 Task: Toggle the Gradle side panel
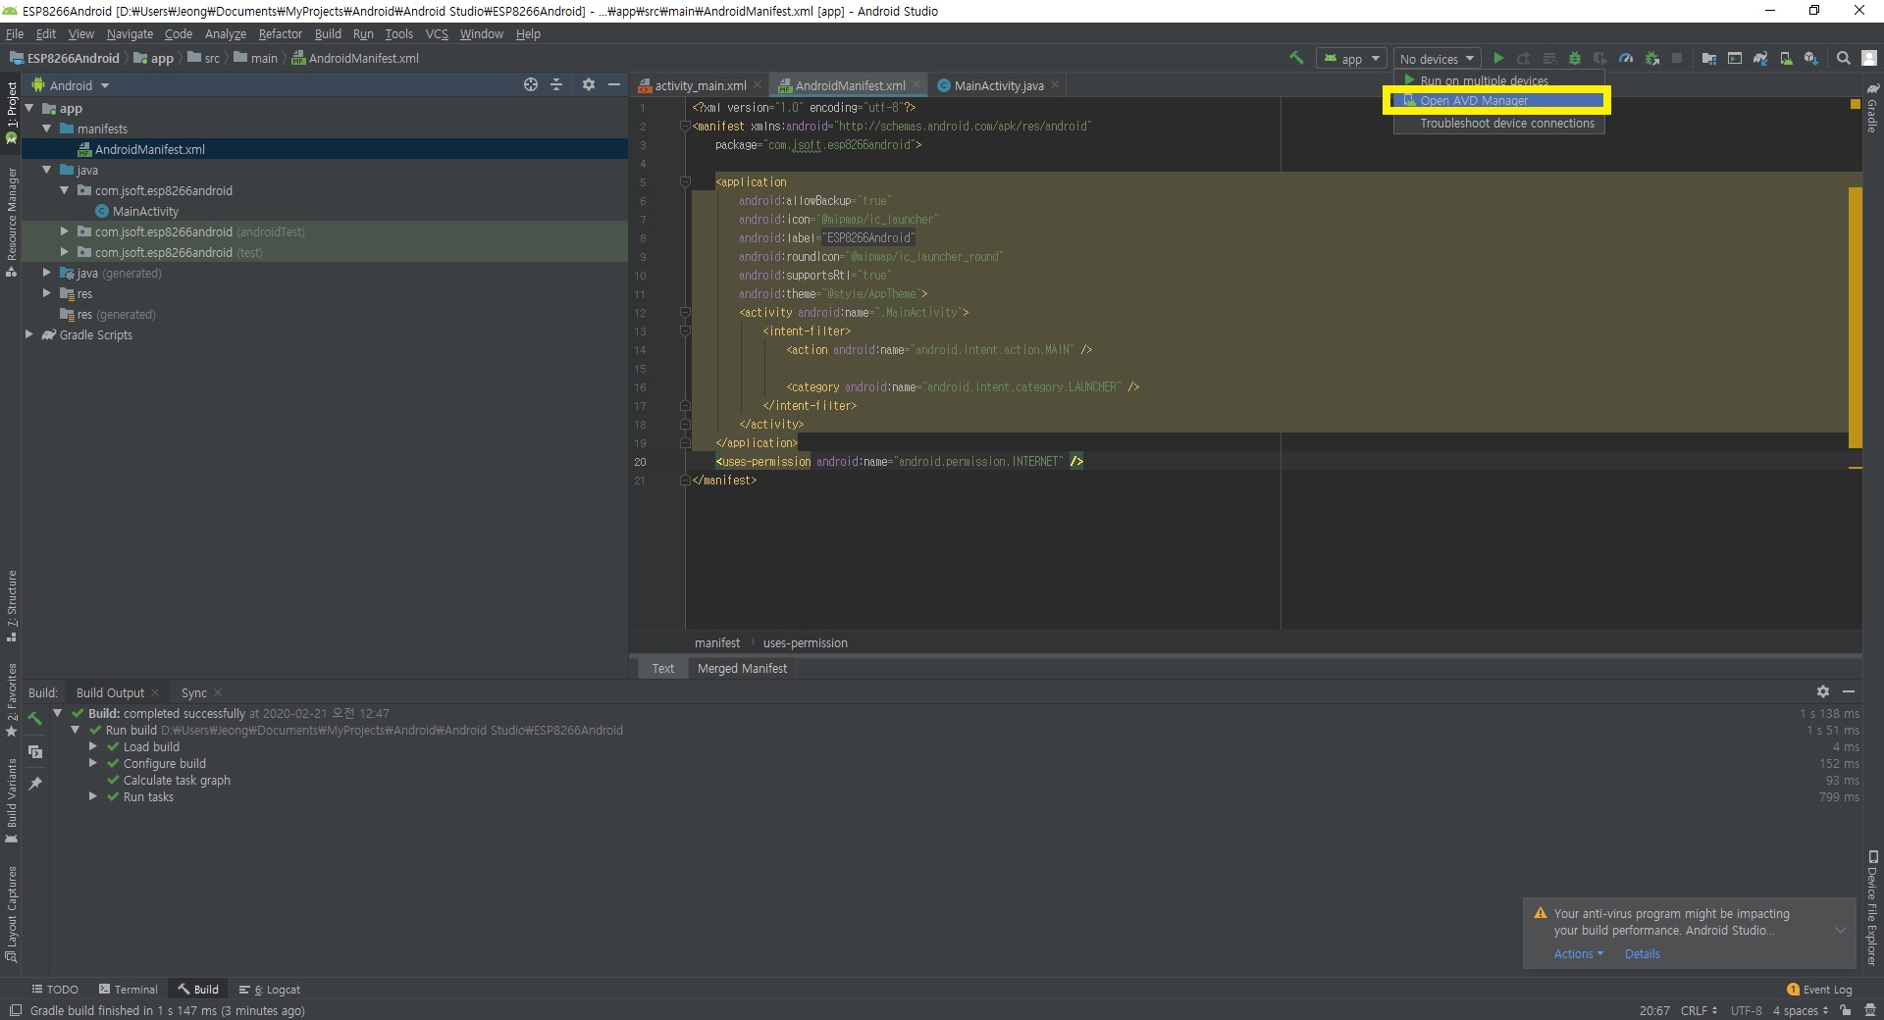pos(1872,109)
